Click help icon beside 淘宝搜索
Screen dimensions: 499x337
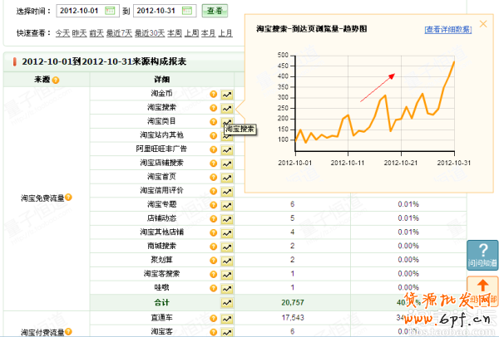click(x=213, y=108)
